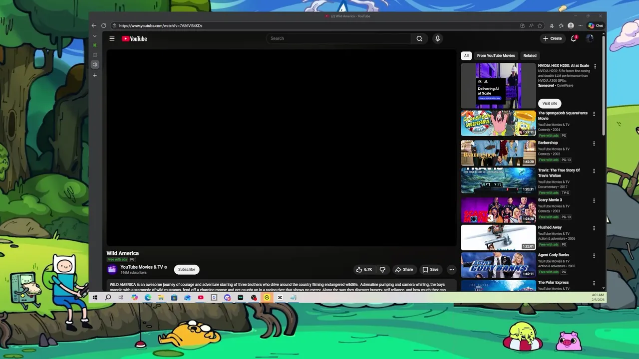Click the Create button
The image size is (639, 359).
coord(553,38)
